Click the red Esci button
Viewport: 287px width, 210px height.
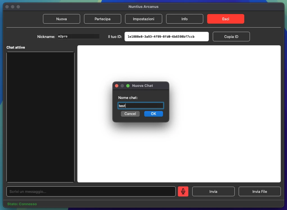(x=225, y=19)
